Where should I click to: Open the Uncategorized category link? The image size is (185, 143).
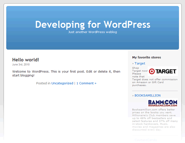click(x=62, y=83)
